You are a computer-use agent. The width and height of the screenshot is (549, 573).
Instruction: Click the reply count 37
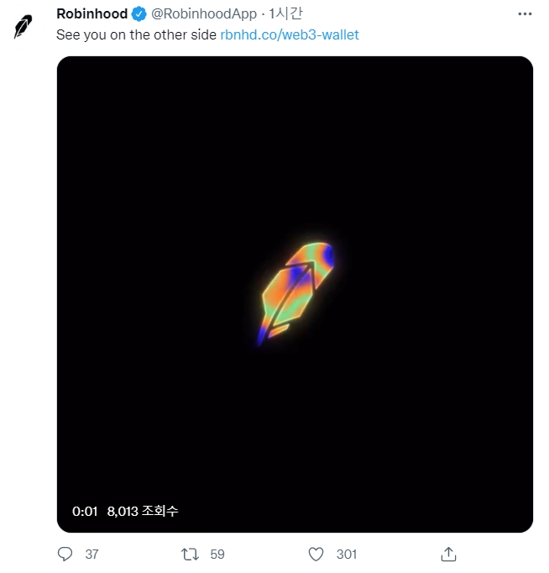pyautogui.click(x=92, y=554)
